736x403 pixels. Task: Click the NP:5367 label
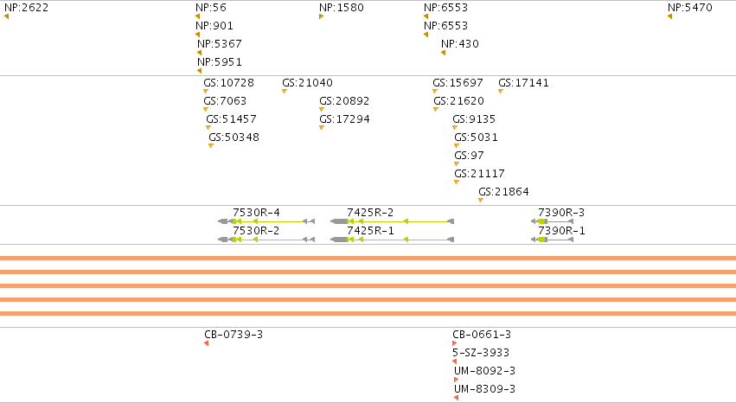pyautogui.click(x=219, y=43)
